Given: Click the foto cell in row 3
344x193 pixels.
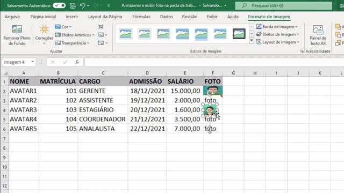Looking at the screenshot, I should coord(213,100).
